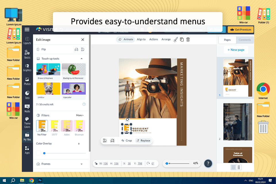The image size is (276, 184).
Task: Click vertical flip icon in floating toolbar
Action: pos(105,141)
